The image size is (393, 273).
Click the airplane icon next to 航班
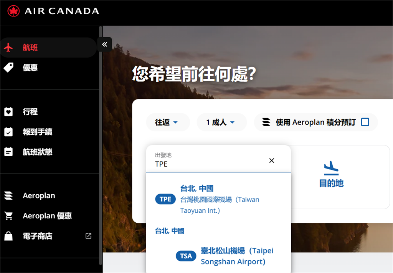click(x=8, y=47)
